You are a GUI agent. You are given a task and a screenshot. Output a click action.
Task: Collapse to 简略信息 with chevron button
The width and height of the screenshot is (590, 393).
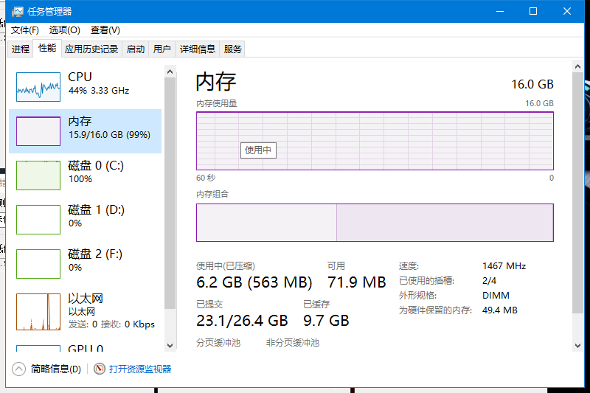coord(18,369)
